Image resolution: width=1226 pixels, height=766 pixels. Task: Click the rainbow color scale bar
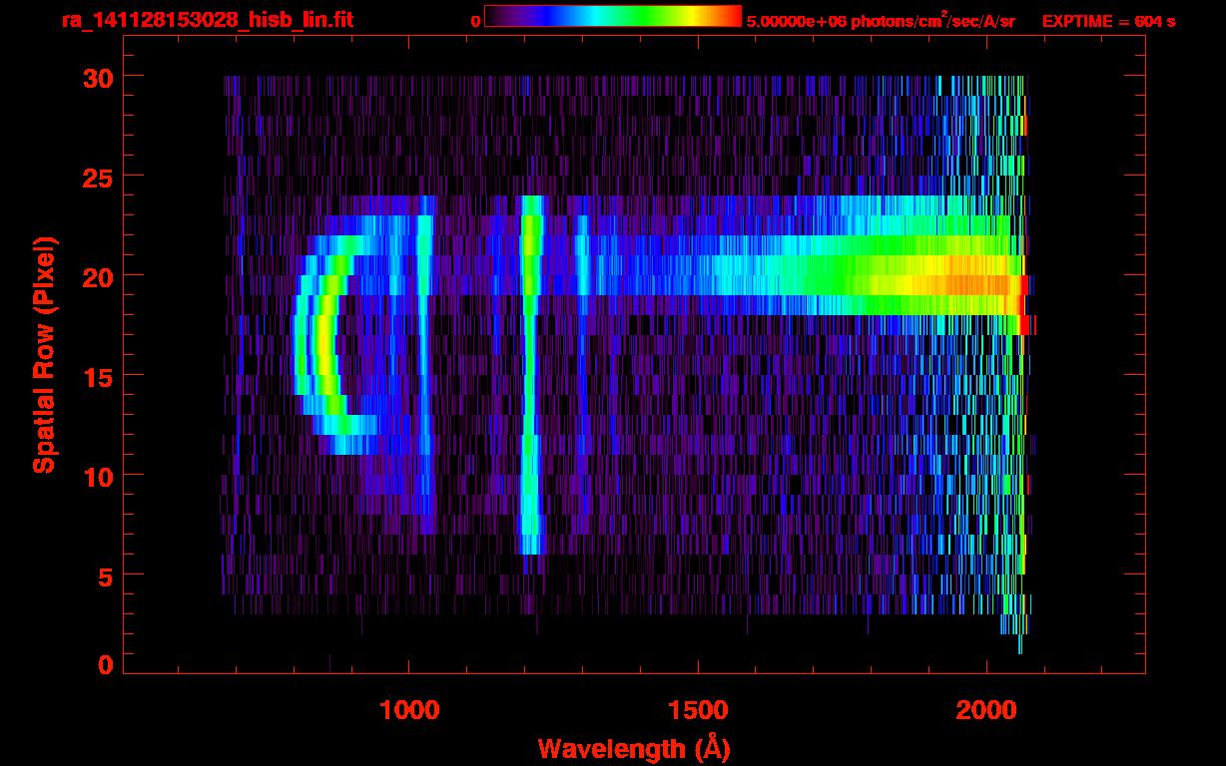pyautogui.click(x=613, y=17)
